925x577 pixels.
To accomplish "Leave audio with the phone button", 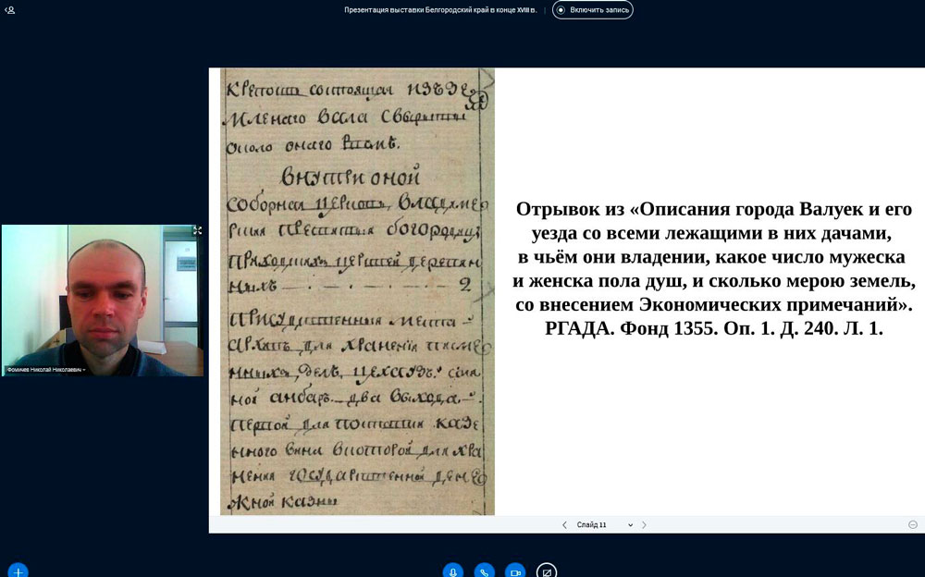I will click(x=484, y=571).
